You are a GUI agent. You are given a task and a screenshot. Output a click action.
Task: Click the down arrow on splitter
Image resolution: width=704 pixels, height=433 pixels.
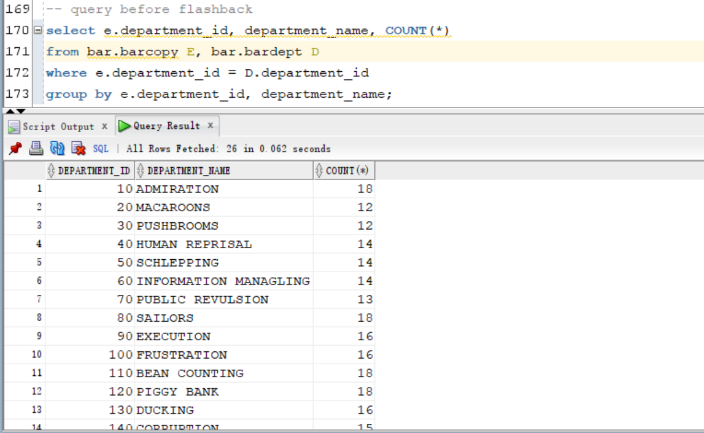coord(21,111)
